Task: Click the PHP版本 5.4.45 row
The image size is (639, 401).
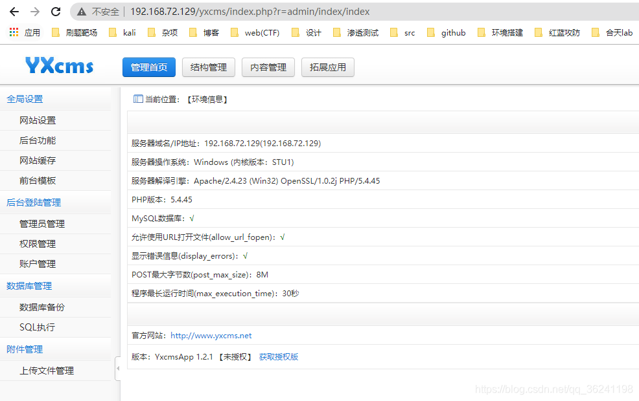Action: [383, 199]
